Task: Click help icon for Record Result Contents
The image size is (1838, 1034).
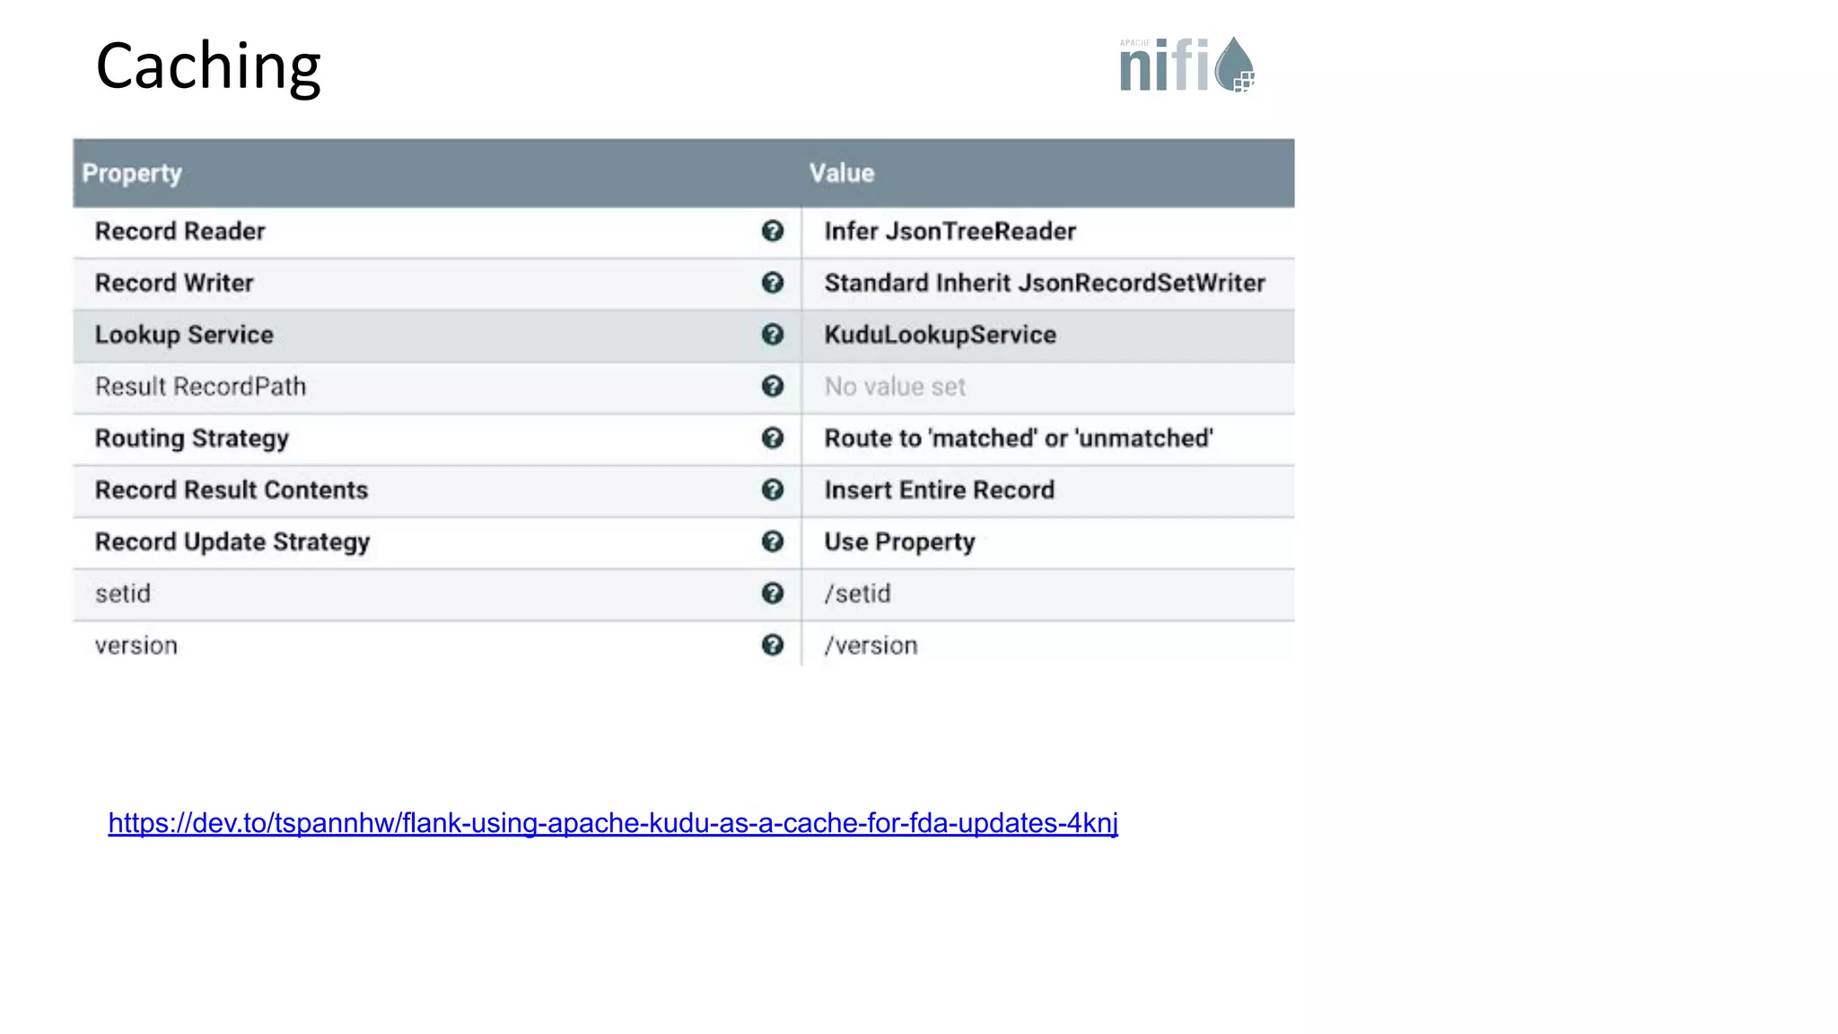Action: [772, 490]
